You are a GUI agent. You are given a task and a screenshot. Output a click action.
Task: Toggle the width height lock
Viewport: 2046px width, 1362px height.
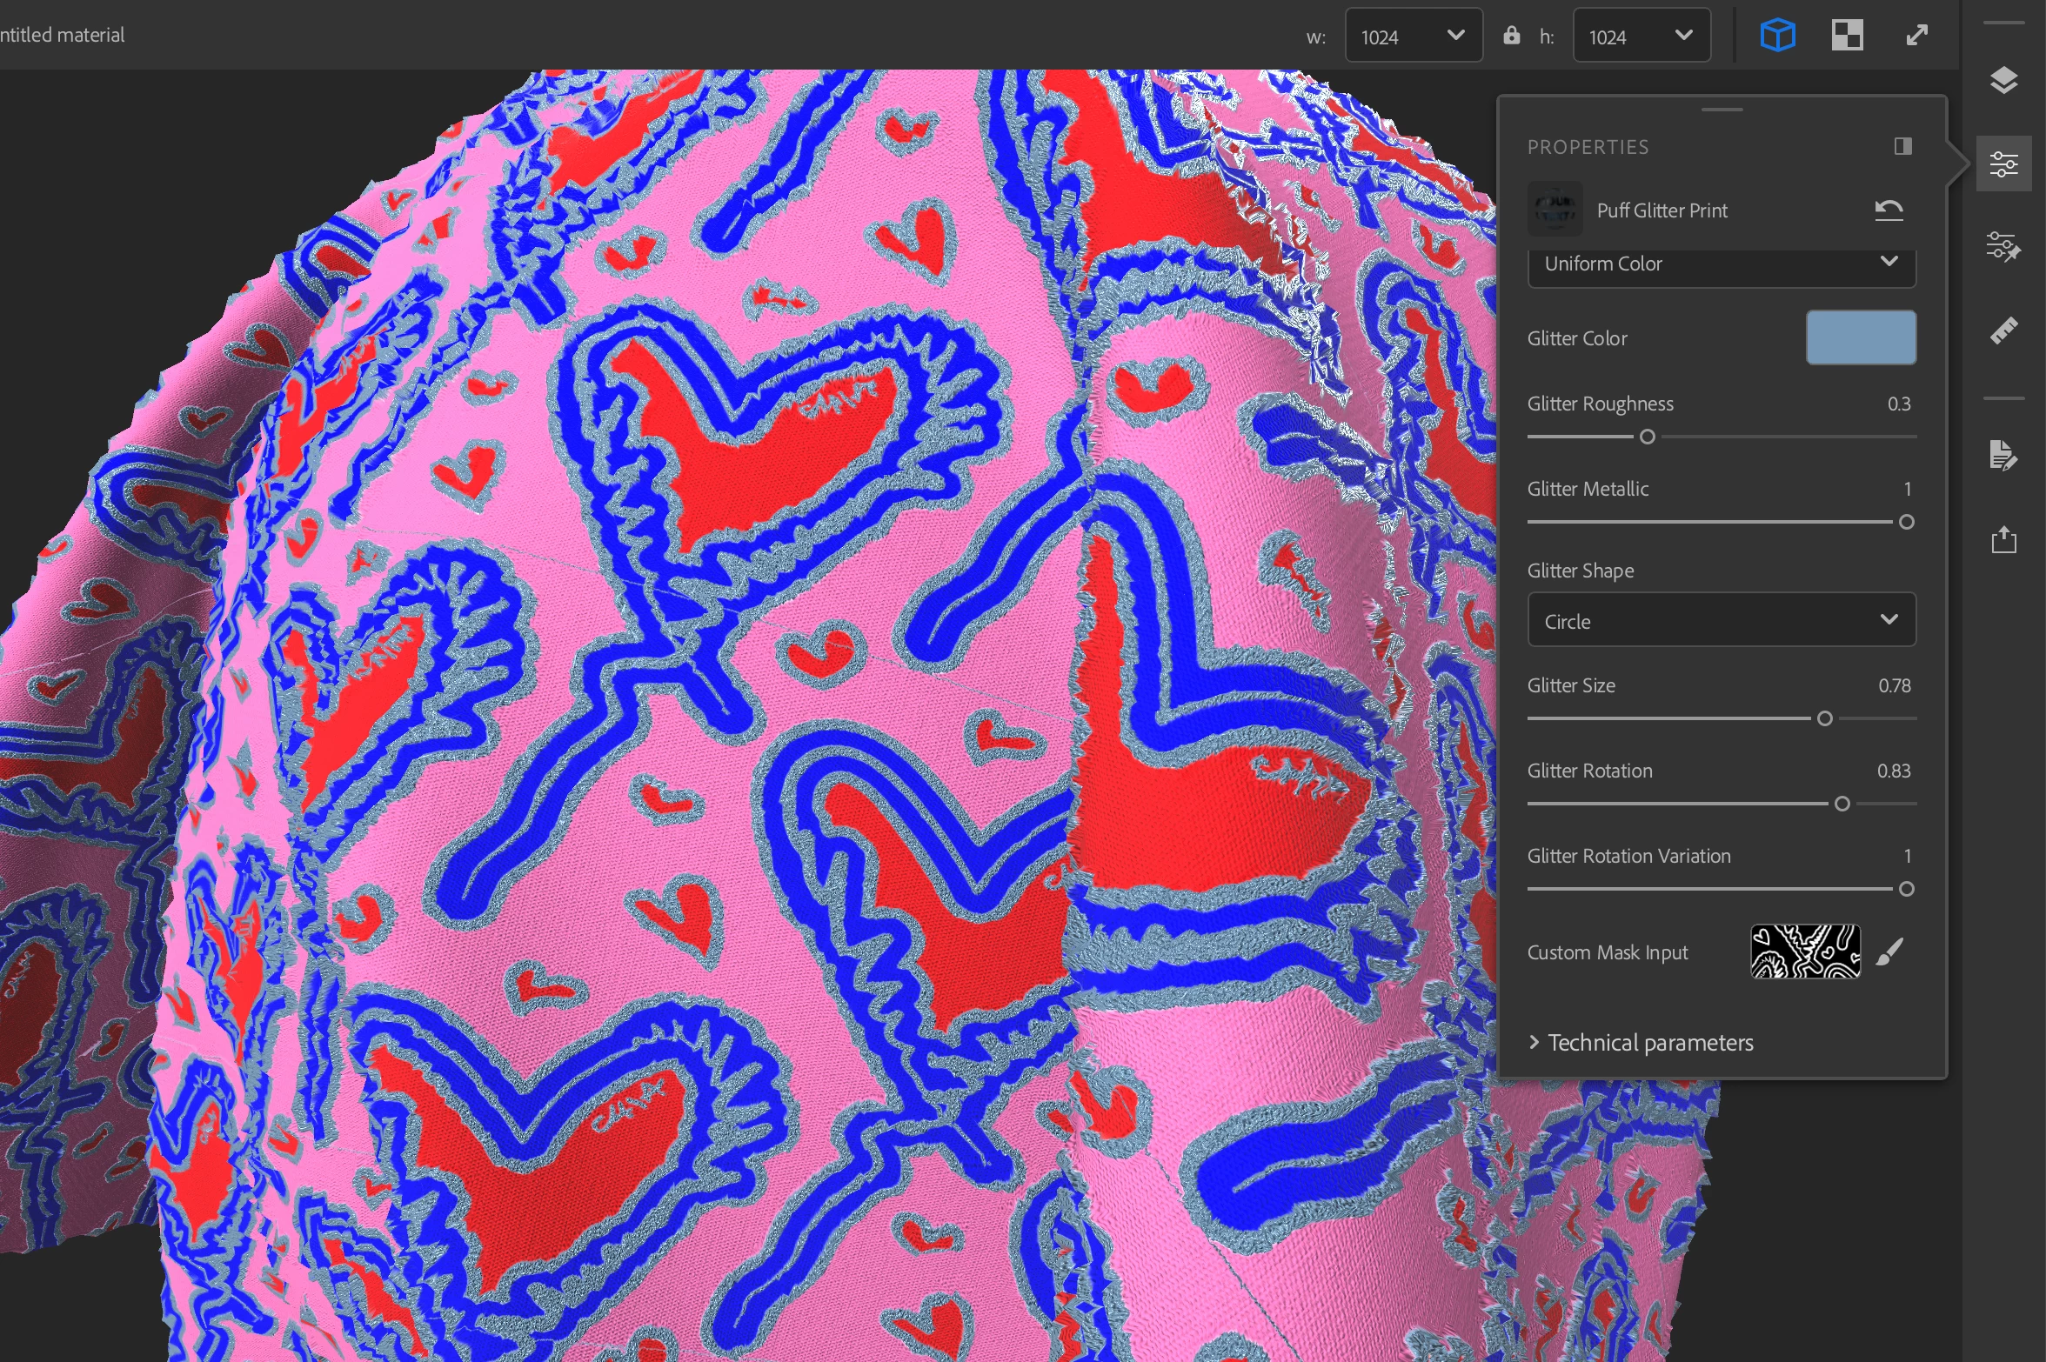click(1512, 36)
